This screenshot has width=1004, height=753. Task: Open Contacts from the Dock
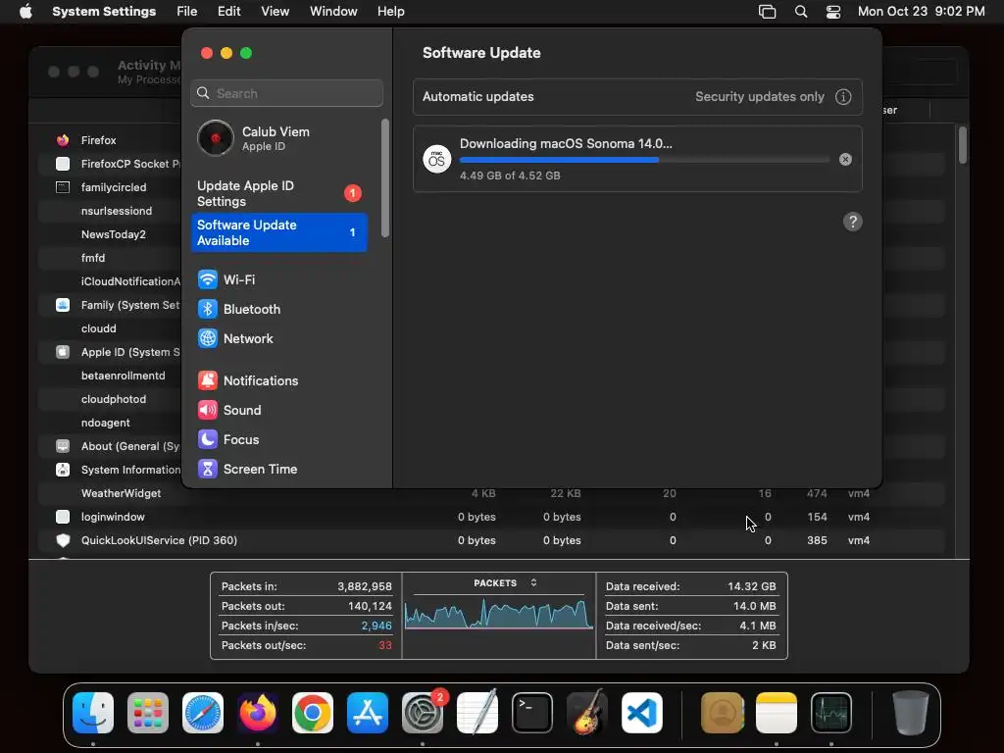point(723,713)
